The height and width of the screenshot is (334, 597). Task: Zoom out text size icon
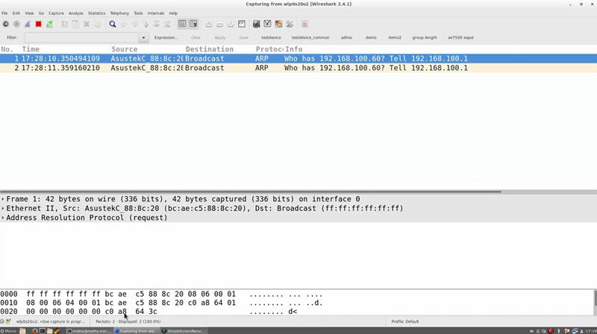coord(219,24)
